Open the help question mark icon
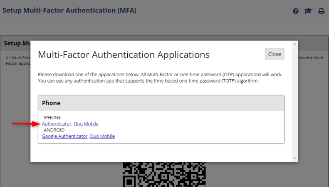329x187 pixels. 296,11
